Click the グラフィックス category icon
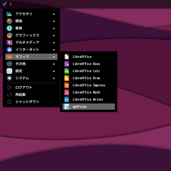Image resolution: width=171 pixels, height=171 pixels. pos(9,35)
